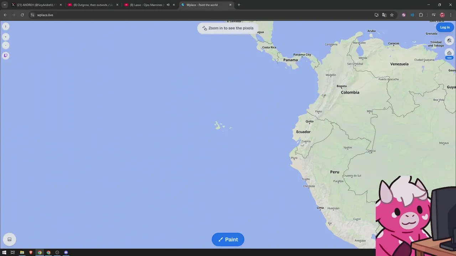Click the Trinidad and Tobago label
Viewport: 456px width, 256px height.
point(436,44)
